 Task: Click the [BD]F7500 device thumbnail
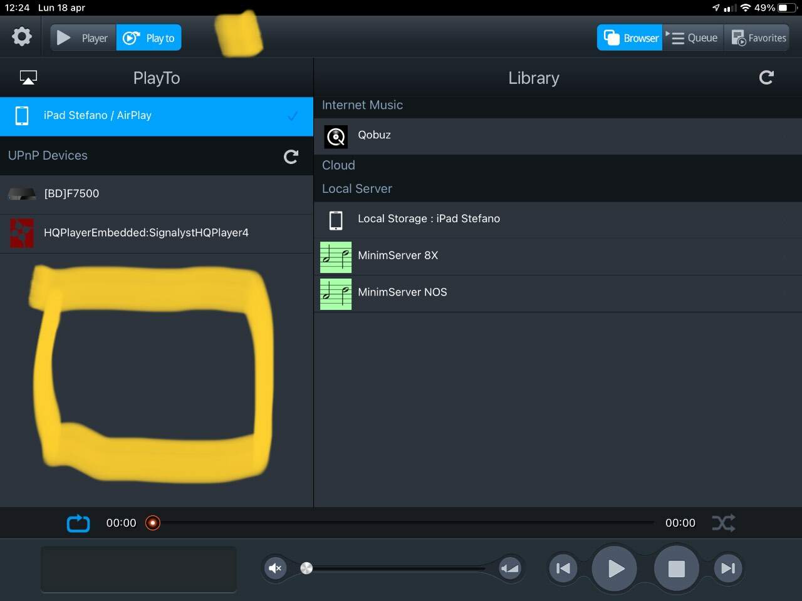click(x=22, y=194)
